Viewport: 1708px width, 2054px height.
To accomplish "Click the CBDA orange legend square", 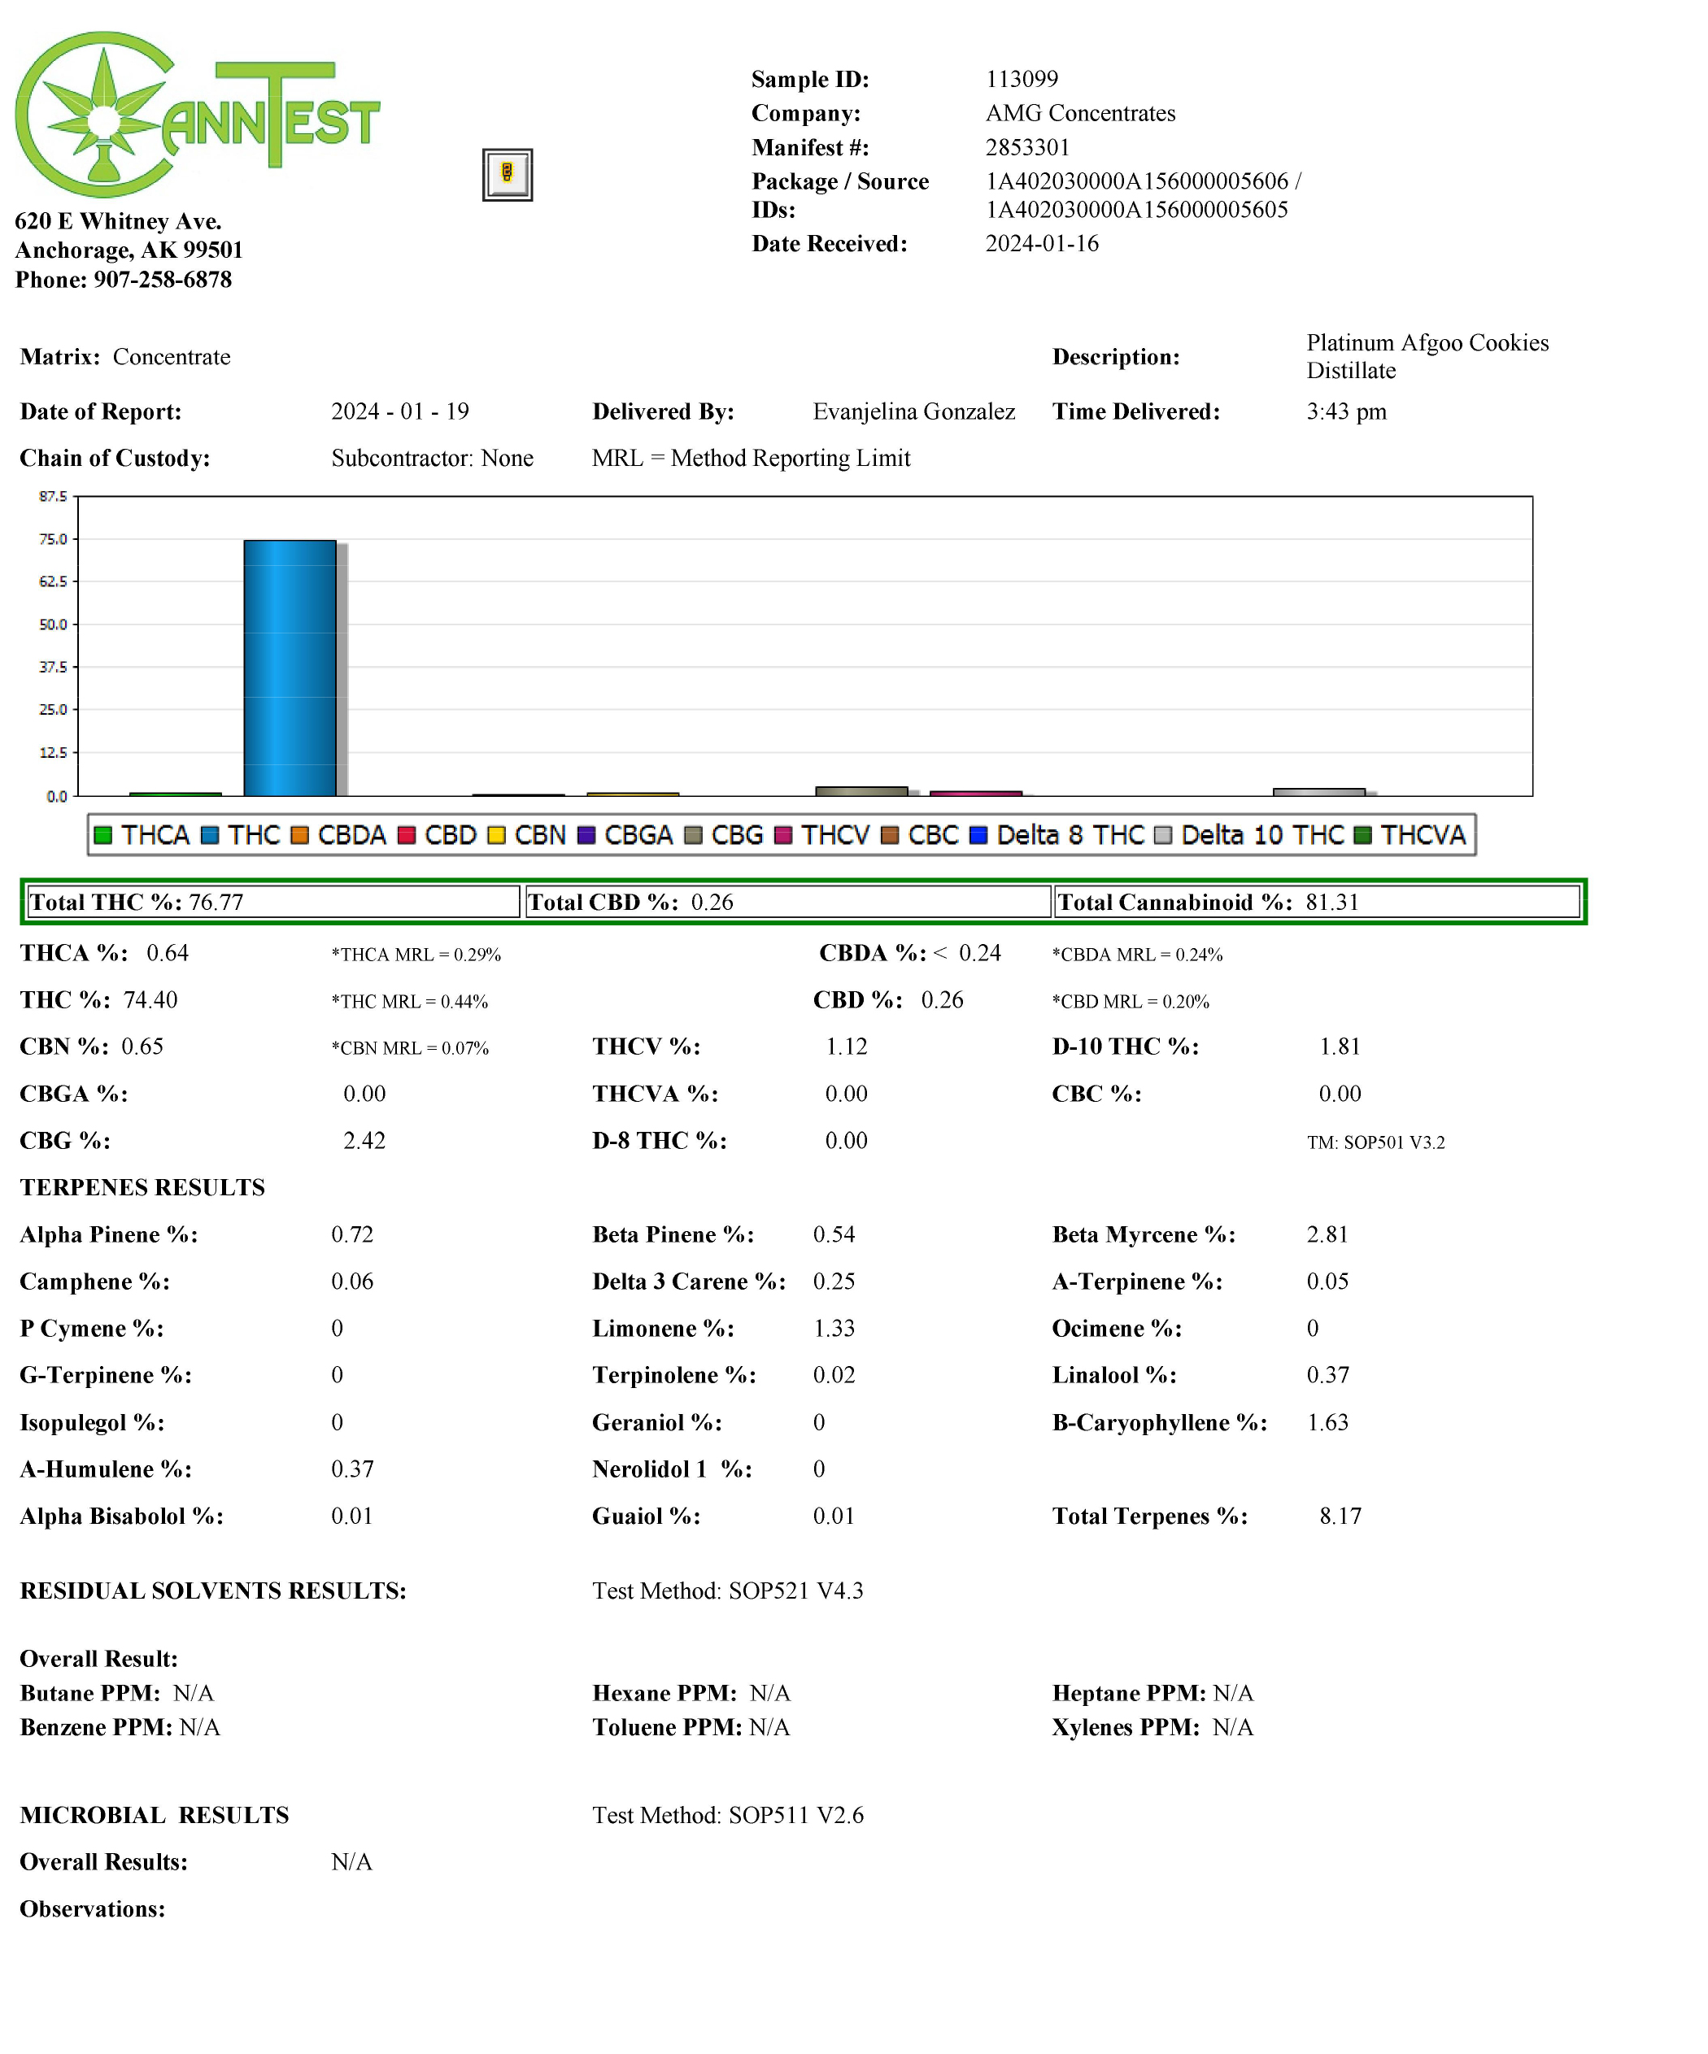I will tap(299, 835).
